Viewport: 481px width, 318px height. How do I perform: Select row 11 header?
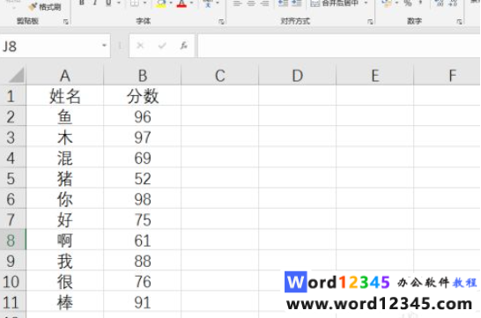12,302
